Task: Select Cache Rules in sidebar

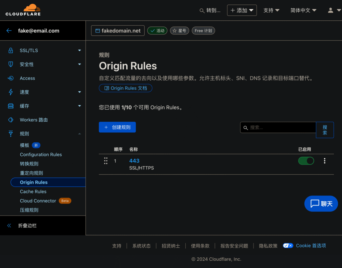Action: [x=33, y=191]
